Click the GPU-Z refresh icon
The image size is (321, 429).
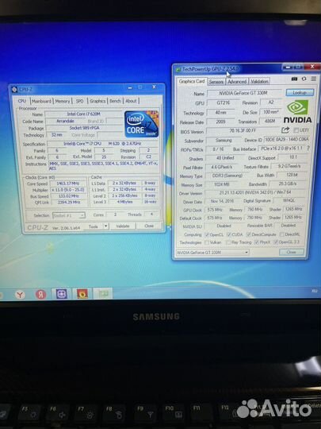click(x=304, y=79)
